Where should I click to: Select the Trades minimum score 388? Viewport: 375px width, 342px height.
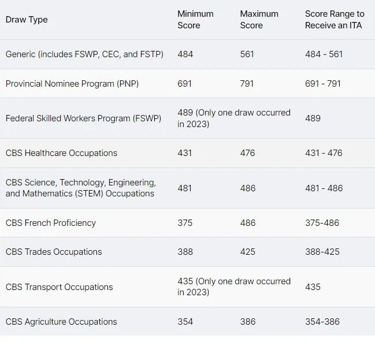(185, 252)
